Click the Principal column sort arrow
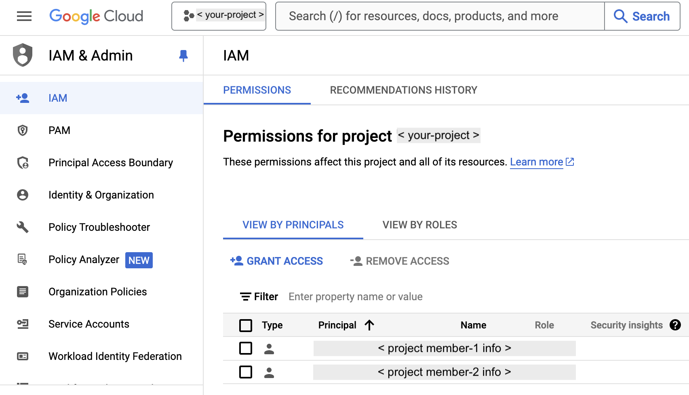The height and width of the screenshot is (395, 689). tap(369, 325)
